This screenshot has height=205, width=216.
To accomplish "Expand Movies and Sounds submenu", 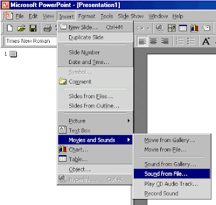I will 96,140.
